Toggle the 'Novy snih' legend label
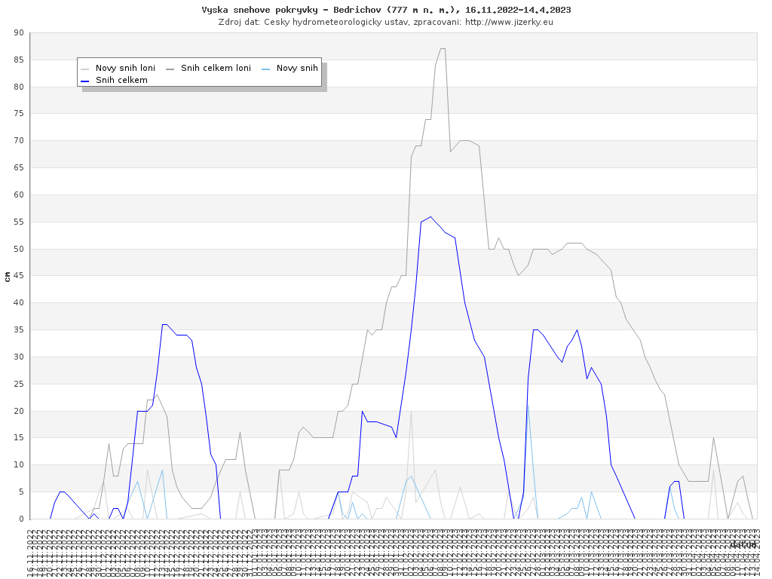This screenshot has width=772, height=579. point(297,69)
